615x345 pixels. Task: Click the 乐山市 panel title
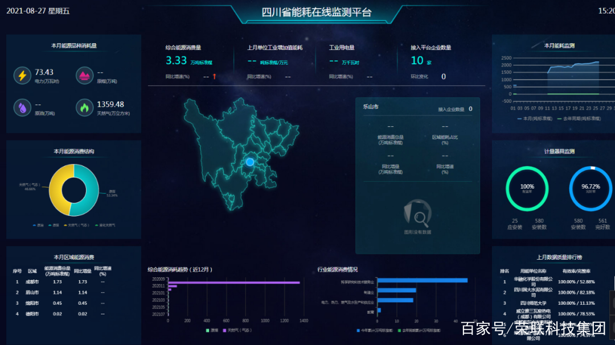[x=371, y=106]
